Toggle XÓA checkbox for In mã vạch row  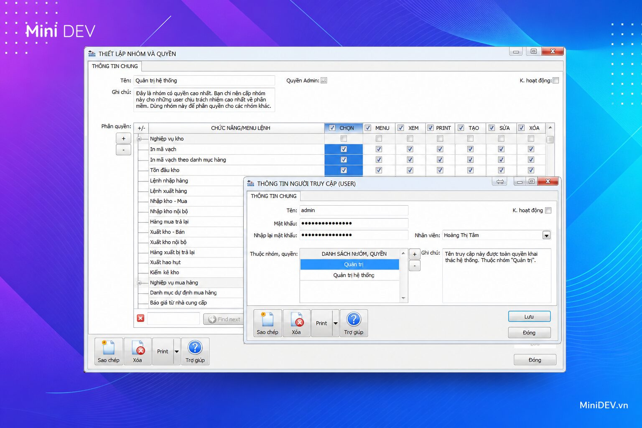pos(531,149)
